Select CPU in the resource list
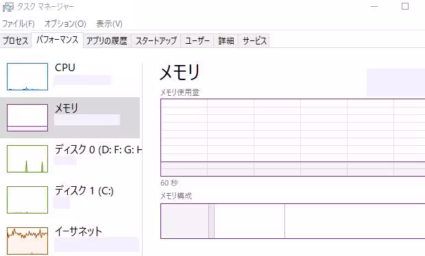The width and height of the screenshot is (425, 256). (70, 77)
